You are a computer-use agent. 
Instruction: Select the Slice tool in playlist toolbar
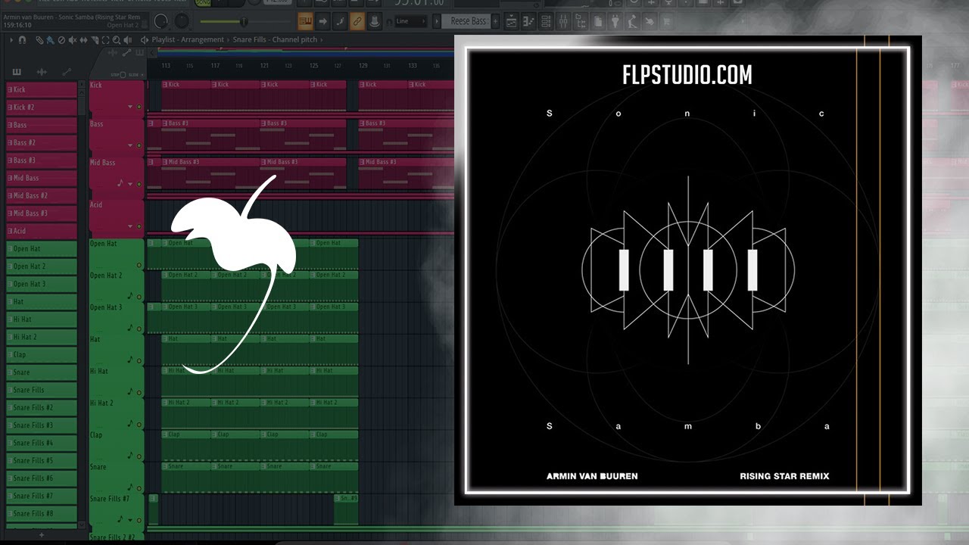(95, 39)
